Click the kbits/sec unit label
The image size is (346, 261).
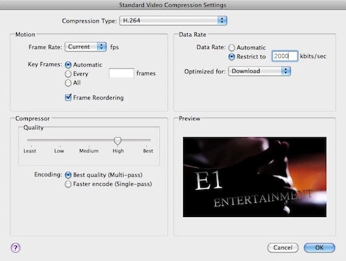point(313,56)
